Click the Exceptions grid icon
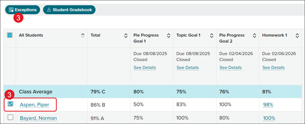The image size is (305, 124). (11, 10)
